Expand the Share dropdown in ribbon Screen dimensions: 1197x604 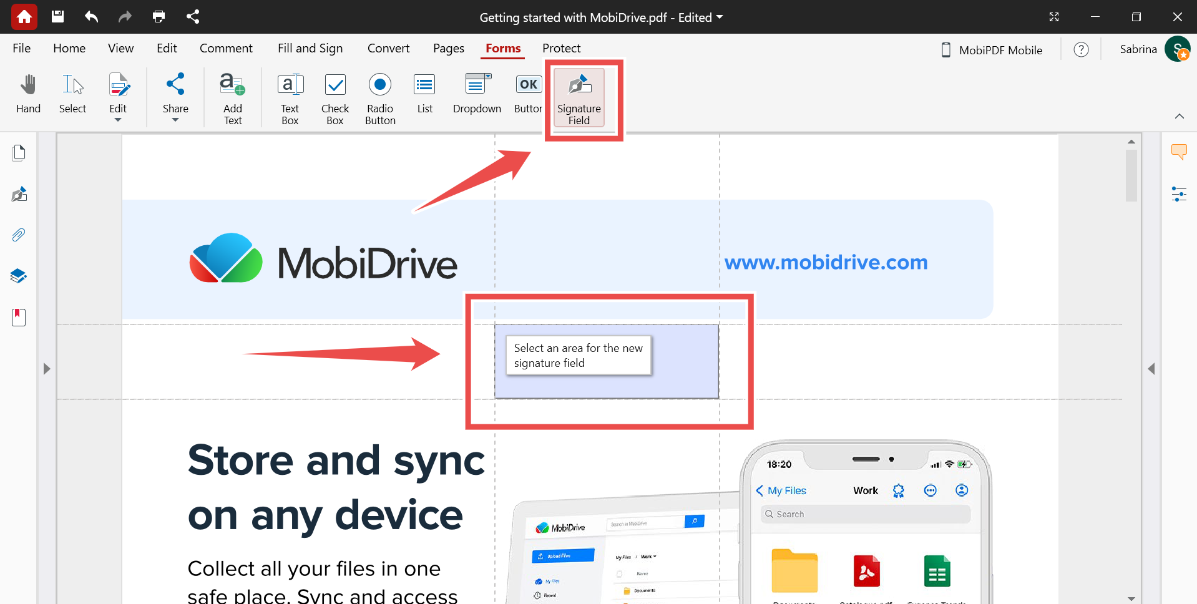[175, 120]
